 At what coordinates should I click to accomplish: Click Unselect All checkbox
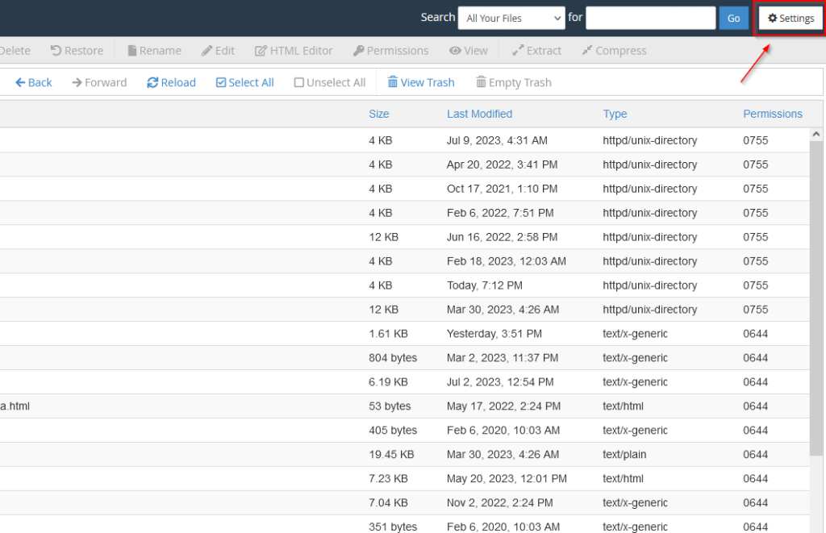(330, 83)
